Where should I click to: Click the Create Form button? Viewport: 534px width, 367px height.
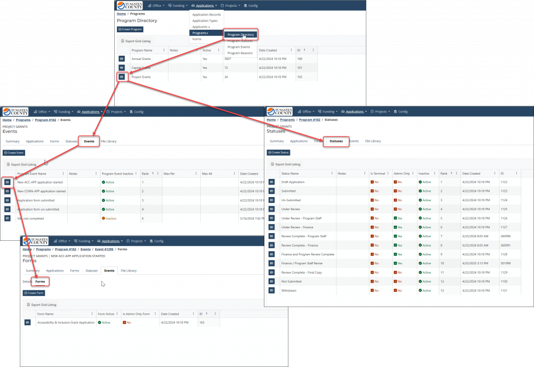coord(34,293)
